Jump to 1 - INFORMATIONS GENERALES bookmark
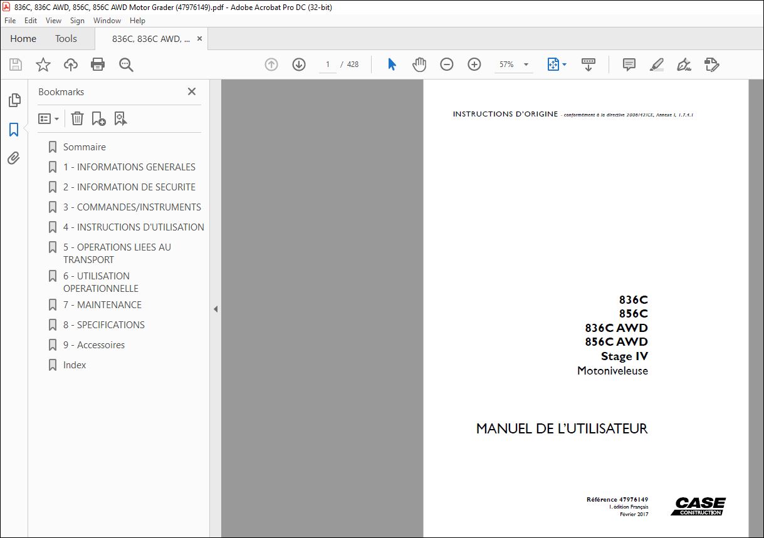 [x=129, y=167]
